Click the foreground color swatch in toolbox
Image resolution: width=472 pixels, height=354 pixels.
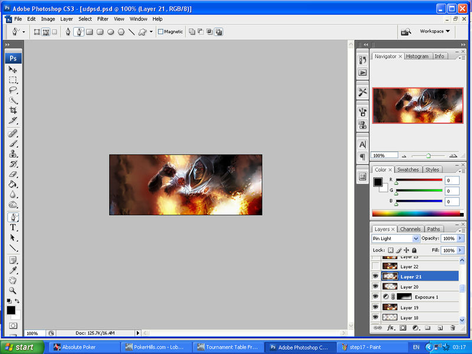11,310
